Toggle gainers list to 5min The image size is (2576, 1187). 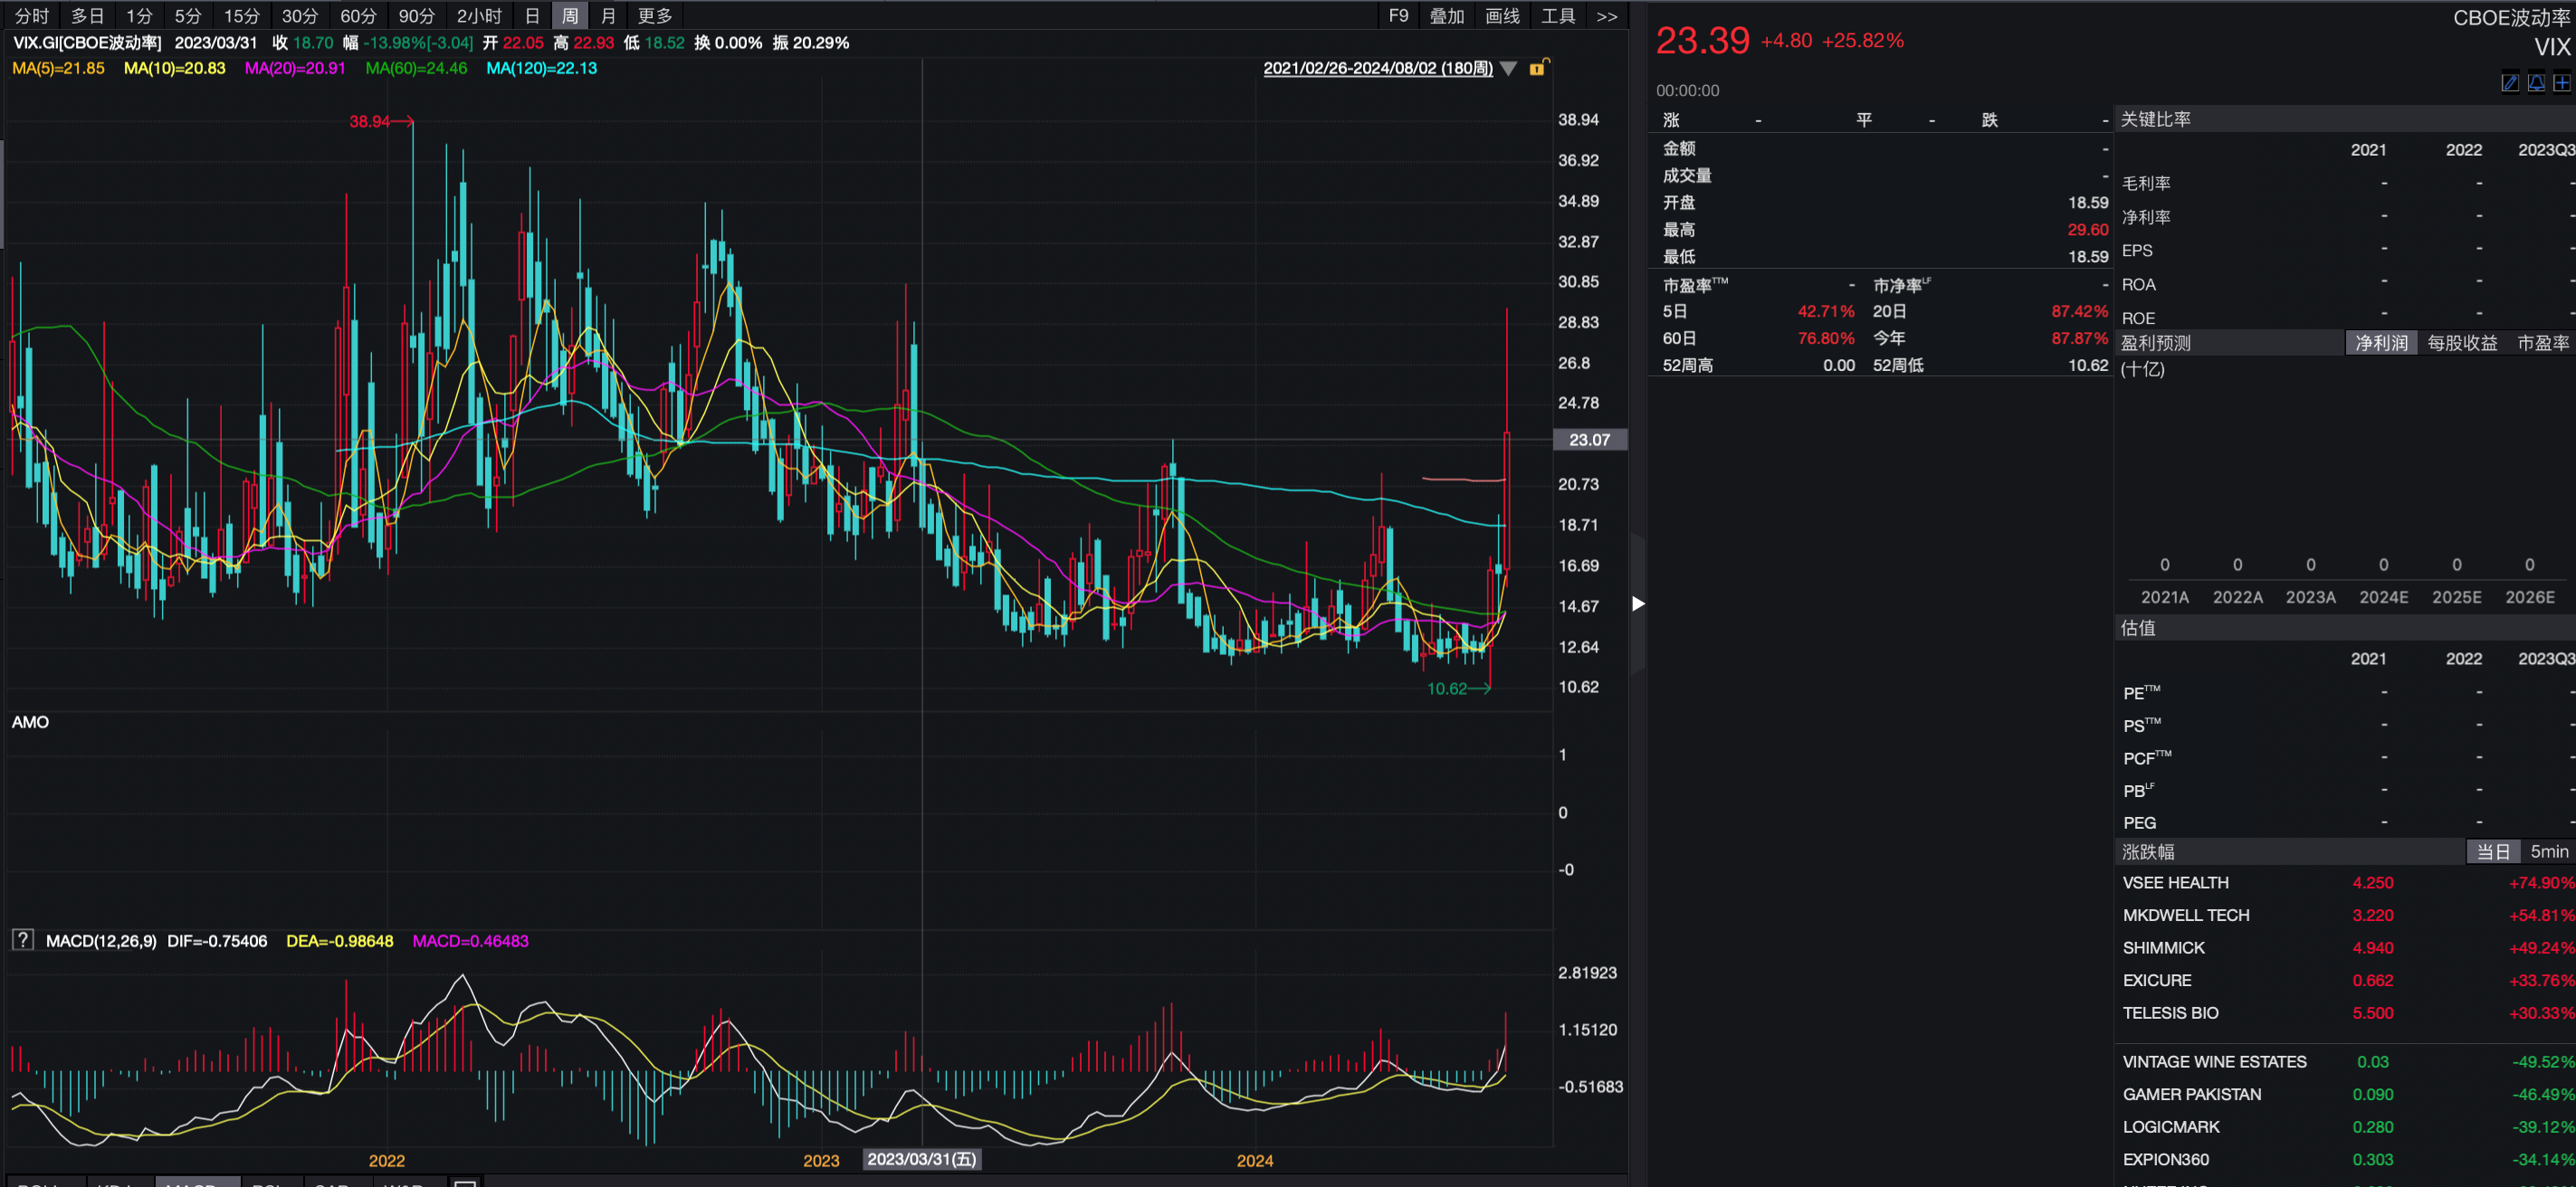tap(2548, 851)
